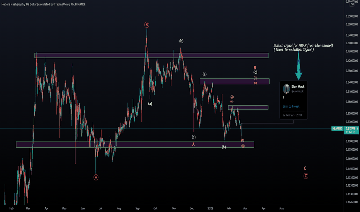Viewport: 360px width, 212px height.
Task: Click the bar countdown timer 03:04:13
Action: pos(350,132)
